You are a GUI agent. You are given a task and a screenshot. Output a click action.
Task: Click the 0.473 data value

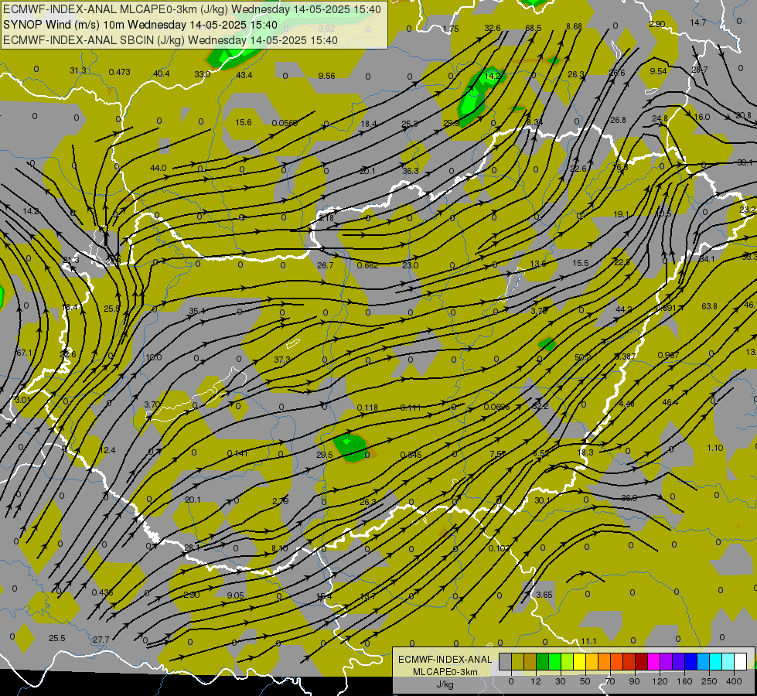click(119, 72)
